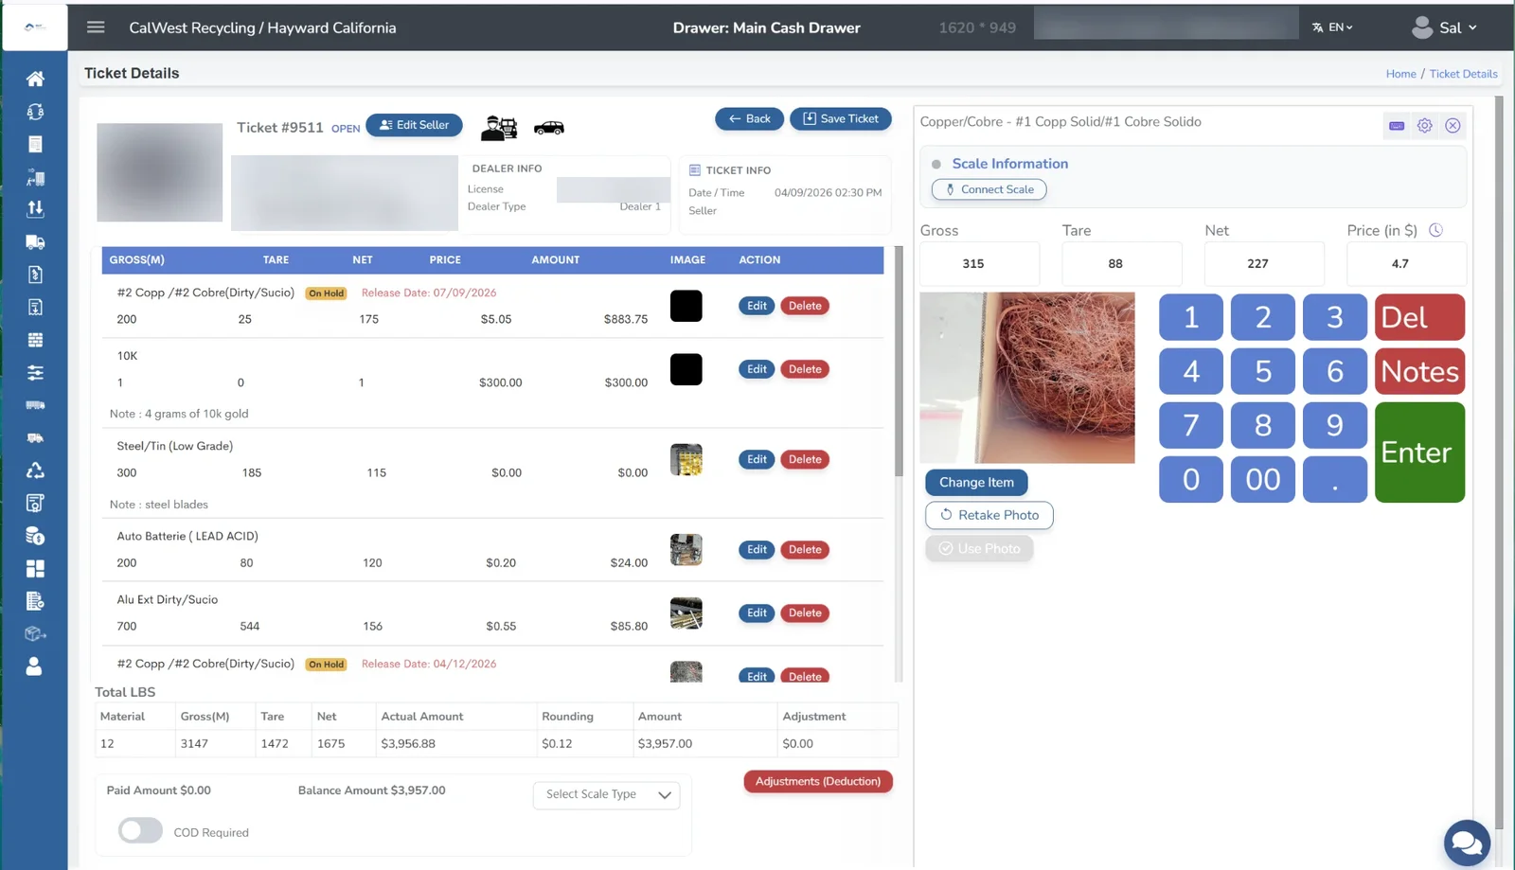Click Save Ticket
1515x870 pixels.
click(841, 118)
